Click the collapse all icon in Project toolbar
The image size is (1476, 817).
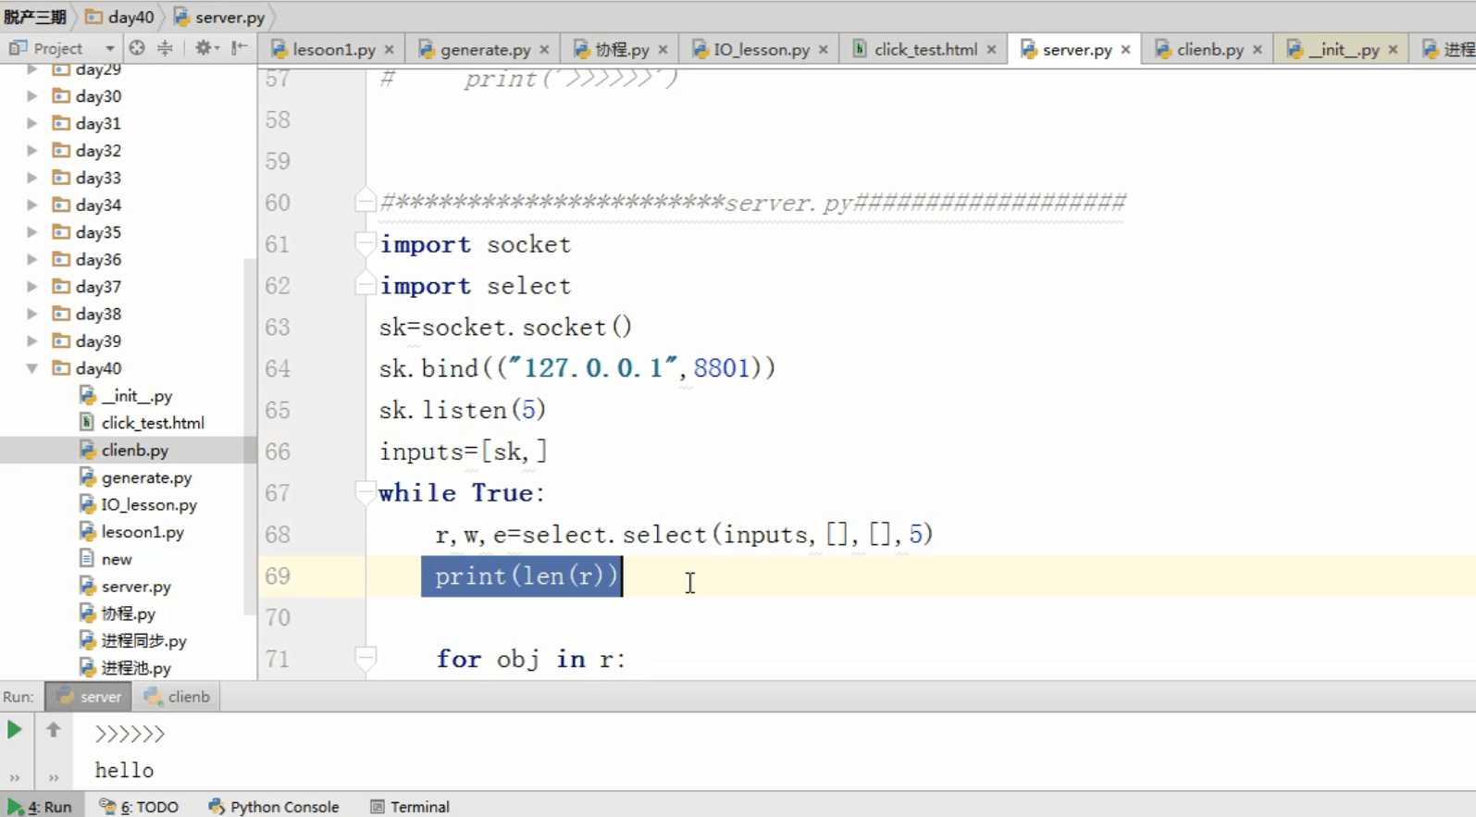click(165, 48)
